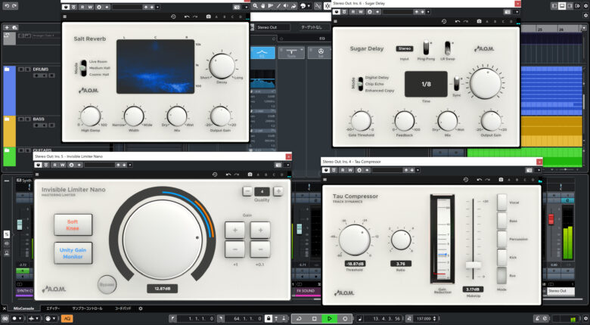
Task: Toggle Soft Knee in Invisible Limiter Nano
Action: (73, 225)
